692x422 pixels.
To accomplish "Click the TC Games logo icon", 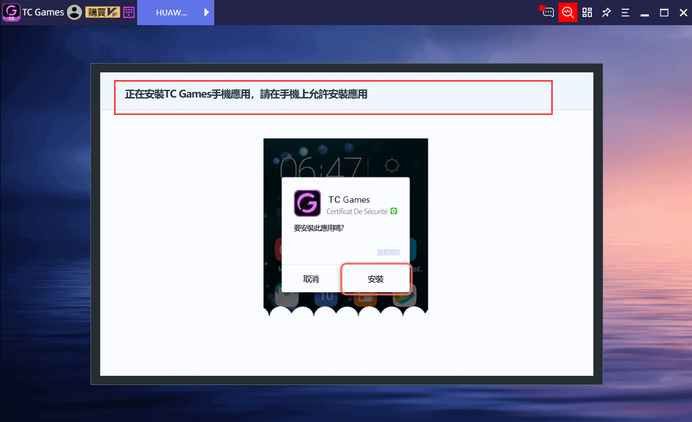I will [11, 12].
